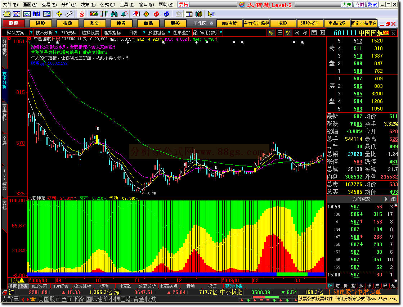Click the orange star icon in news ticker
Image resolution: width=403 pixels, height=307 pixels.
pyautogui.click(x=33, y=299)
